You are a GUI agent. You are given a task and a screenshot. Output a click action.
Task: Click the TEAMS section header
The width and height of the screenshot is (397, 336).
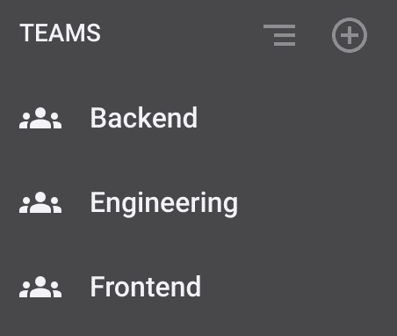point(60,33)
